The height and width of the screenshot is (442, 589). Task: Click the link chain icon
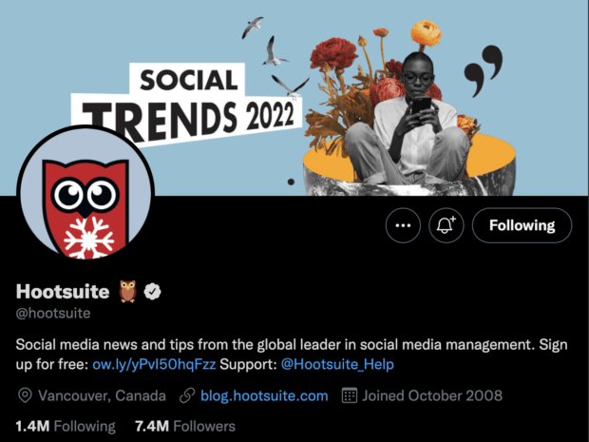(x=187, y=395)
